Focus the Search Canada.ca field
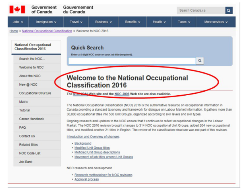Screen dimensions: 244x189 pyautogui.click(x=201, y=10)
